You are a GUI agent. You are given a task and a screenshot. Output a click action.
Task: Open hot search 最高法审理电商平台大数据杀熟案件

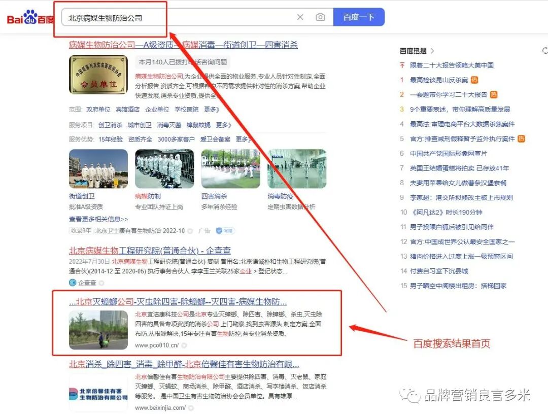pos(462,124)
